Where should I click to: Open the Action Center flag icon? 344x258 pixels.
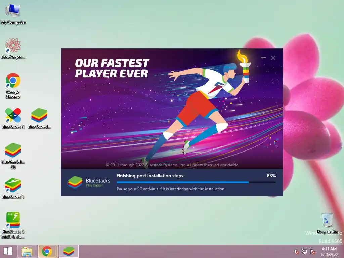click(312, 252)
